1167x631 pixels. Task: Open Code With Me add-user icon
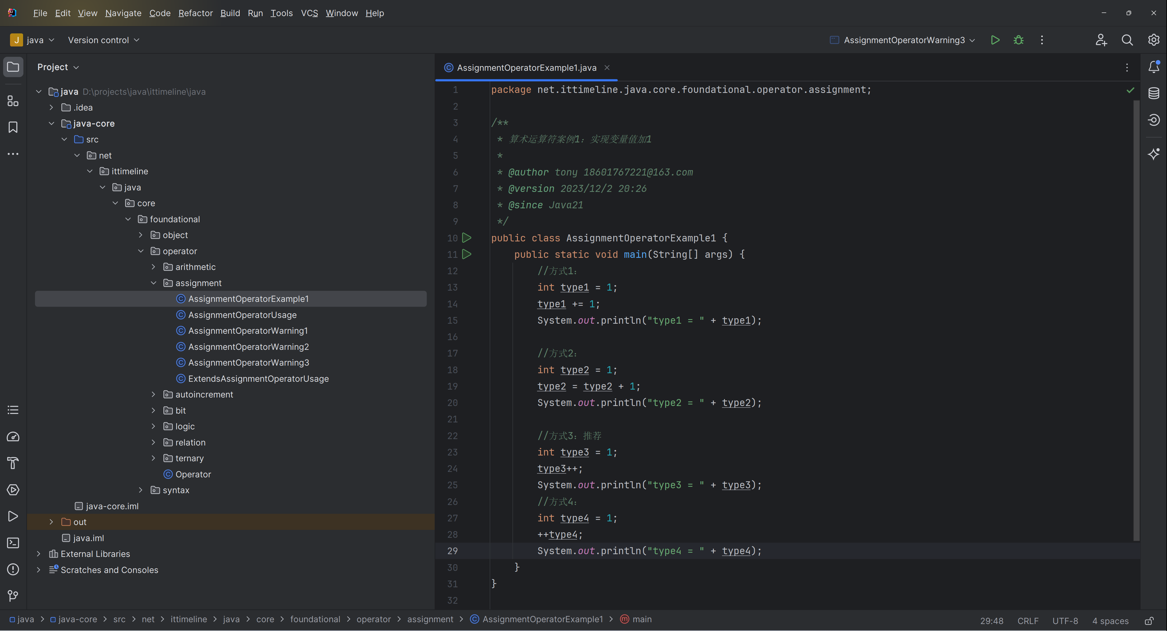[x=1101, y=40]
